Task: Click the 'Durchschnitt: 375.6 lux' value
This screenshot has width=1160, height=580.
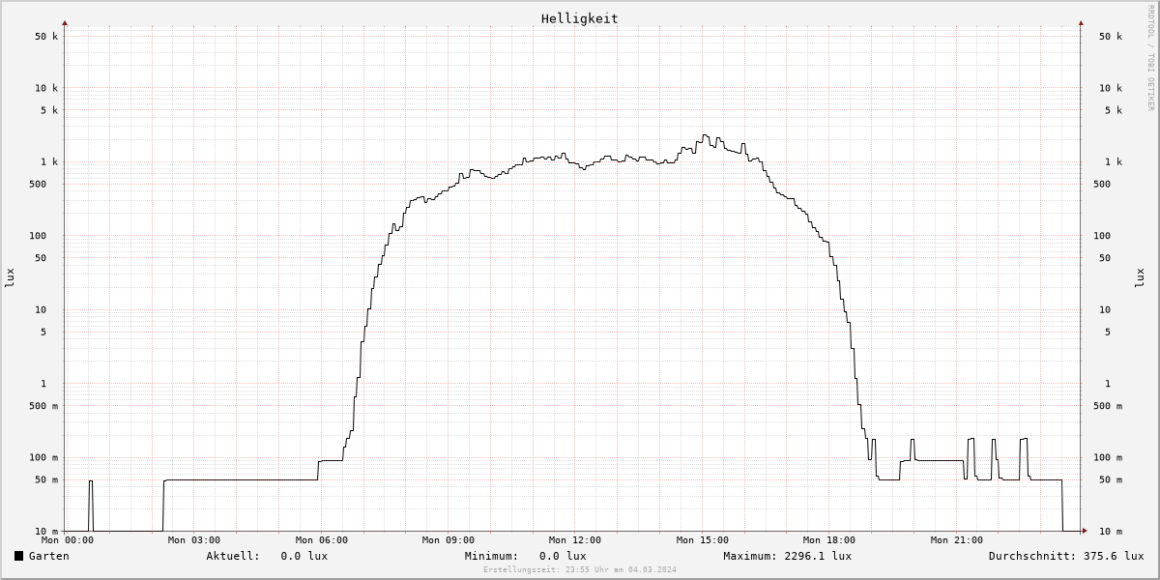Action: click(1066, 556)
